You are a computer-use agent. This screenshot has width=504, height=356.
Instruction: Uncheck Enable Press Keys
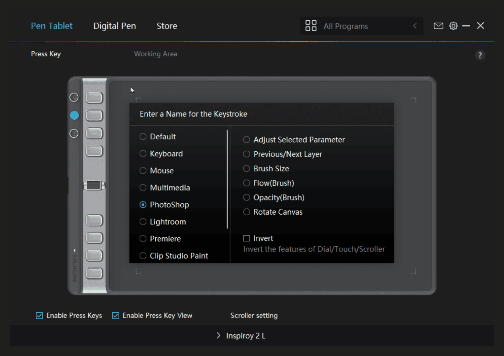pos(40,315)
